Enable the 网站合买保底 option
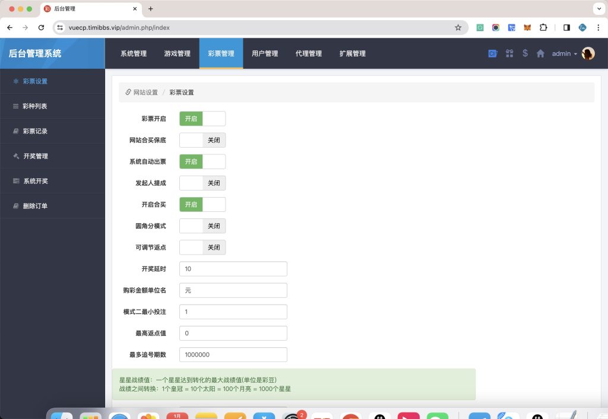The width and height of the screenshot is (608, 419). [x=203, y=139]
